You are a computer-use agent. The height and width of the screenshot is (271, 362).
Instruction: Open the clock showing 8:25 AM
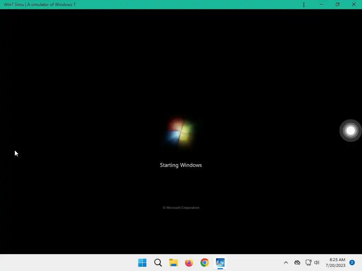(x=335, y=263)
